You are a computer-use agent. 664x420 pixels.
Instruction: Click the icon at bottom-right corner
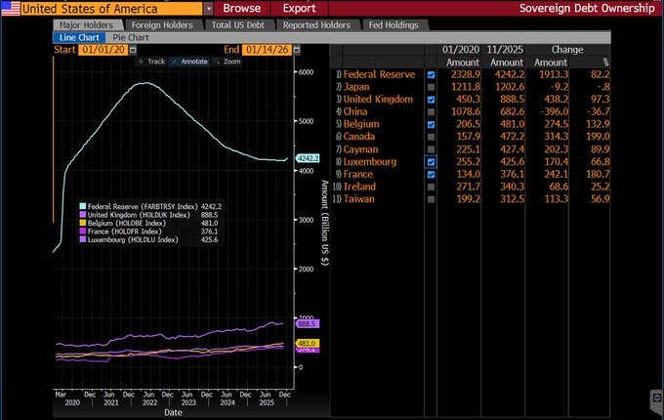(x=655, y=399)
